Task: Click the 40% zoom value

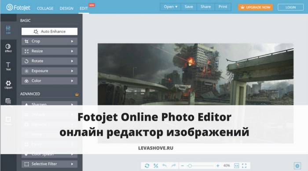Action: click(227, 166)
